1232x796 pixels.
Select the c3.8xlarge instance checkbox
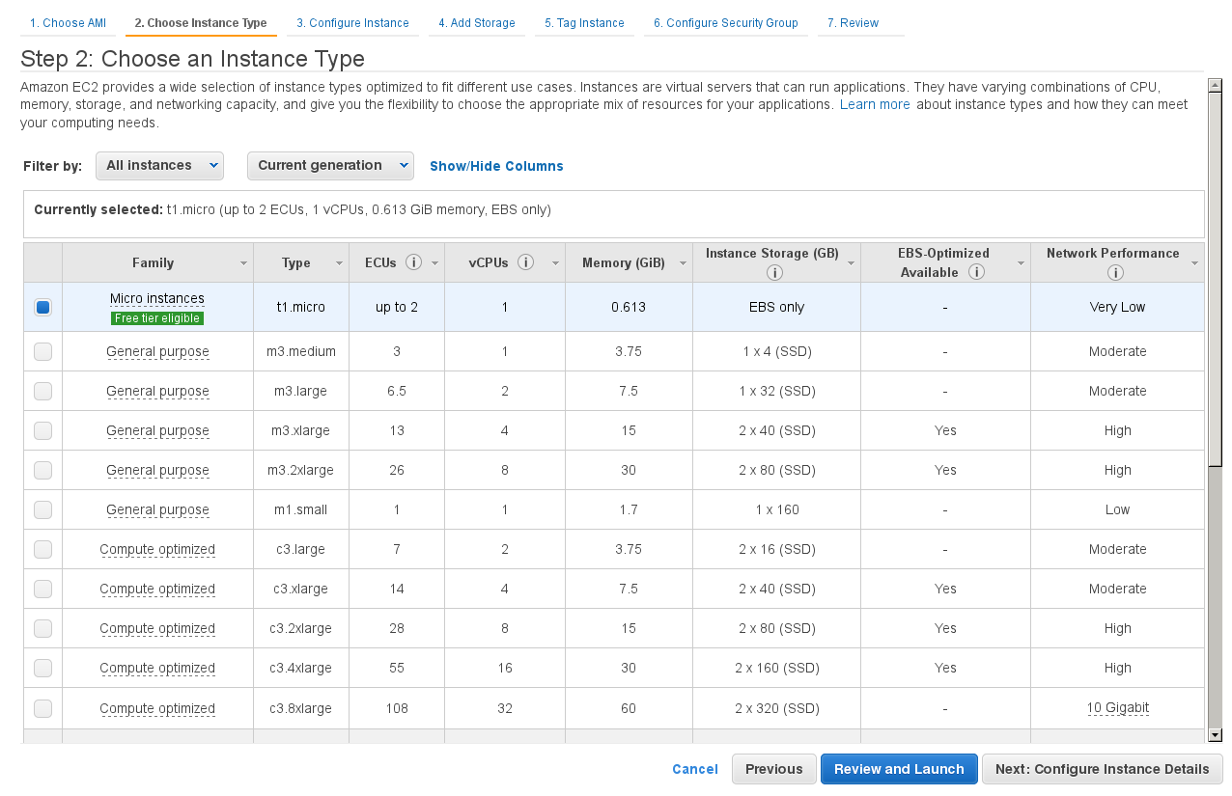point(42,708)
